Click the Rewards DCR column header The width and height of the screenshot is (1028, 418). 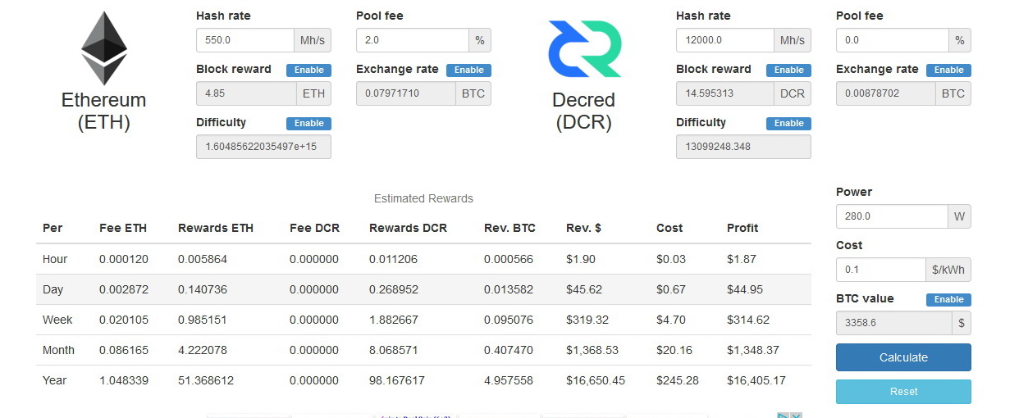click(408, 228)
